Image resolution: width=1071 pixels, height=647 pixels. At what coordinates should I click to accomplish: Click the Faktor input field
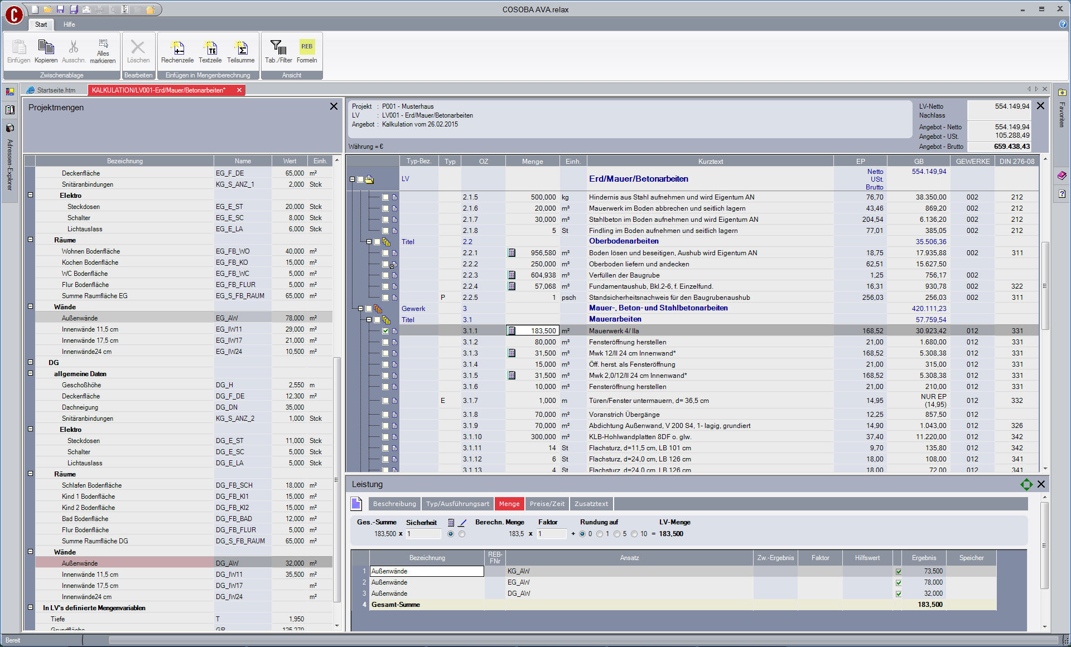[551, 534]
